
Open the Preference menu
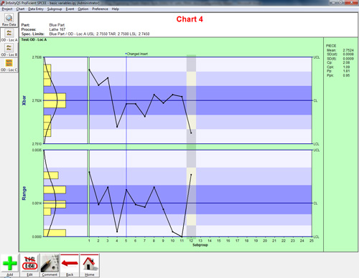click(x=100, y=9)
